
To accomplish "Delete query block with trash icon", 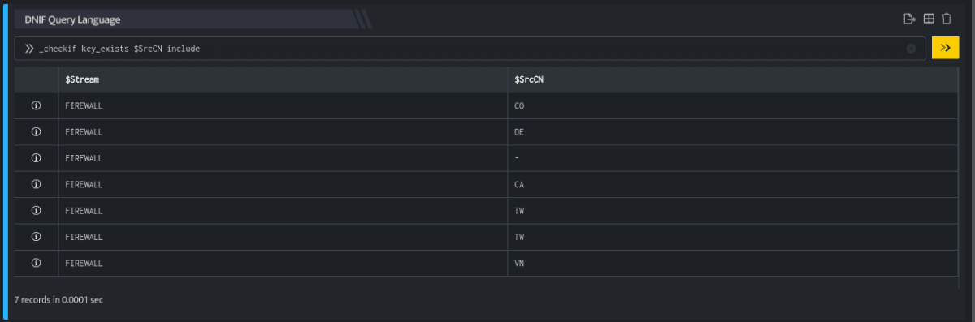I will click(x=947, y=19).
